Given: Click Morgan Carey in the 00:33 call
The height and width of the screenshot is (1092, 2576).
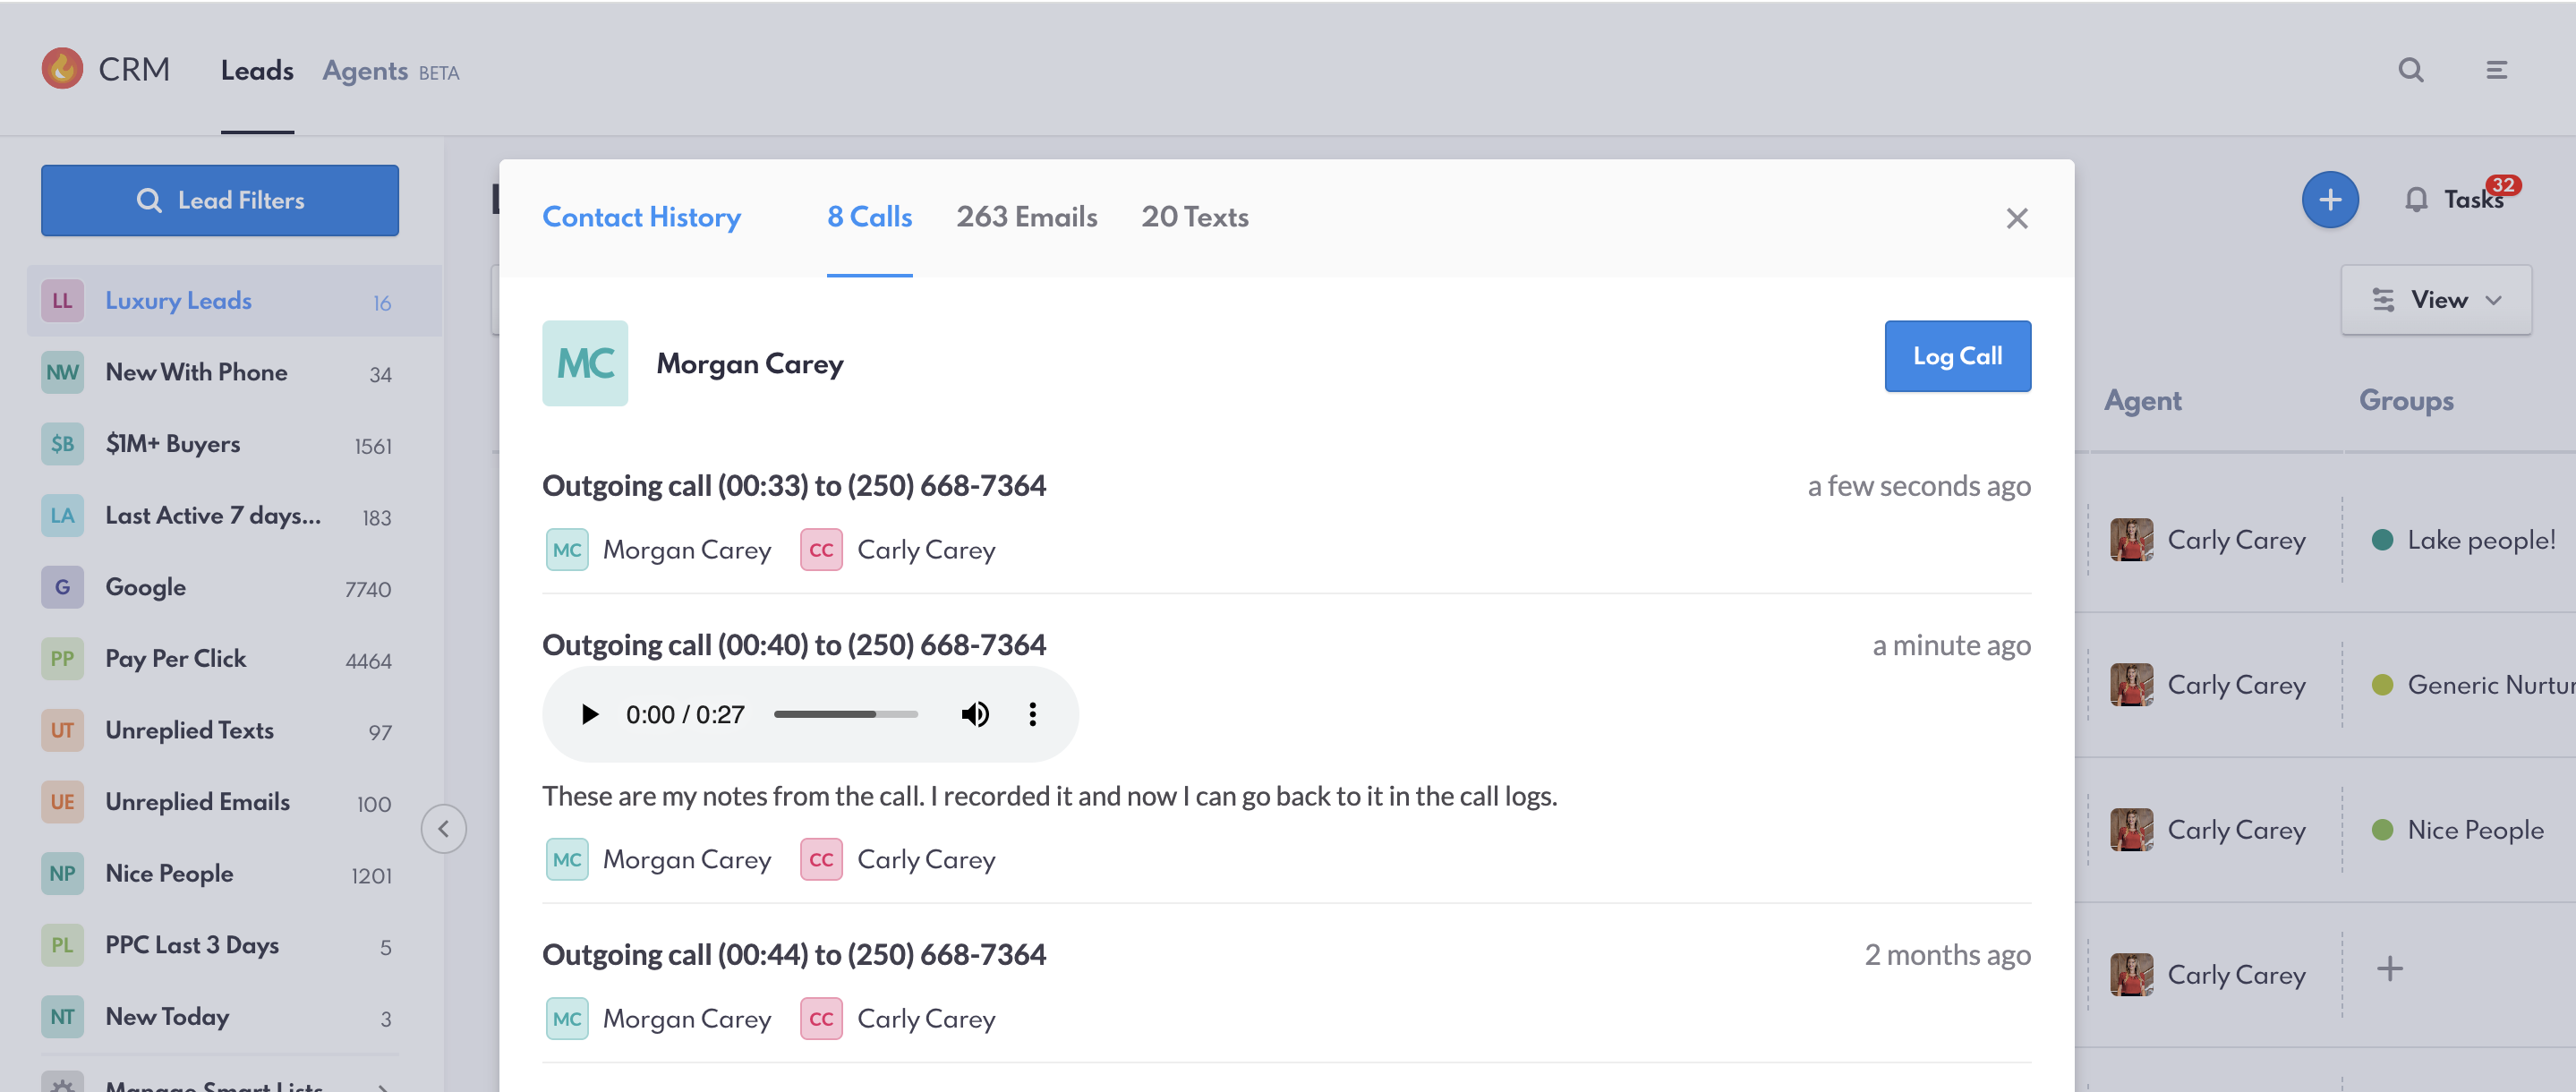Looking at the screenshot, I should click(x=658, y=549).
